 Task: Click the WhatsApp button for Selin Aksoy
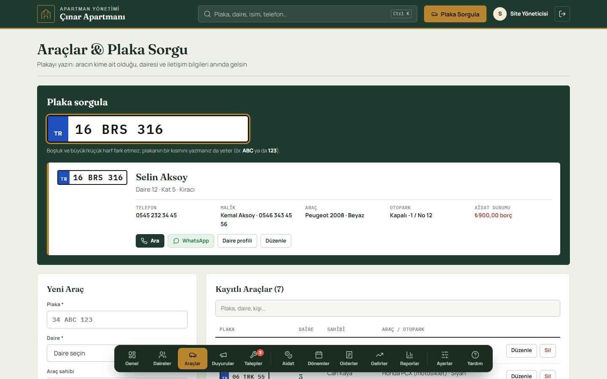click(191, 241)
